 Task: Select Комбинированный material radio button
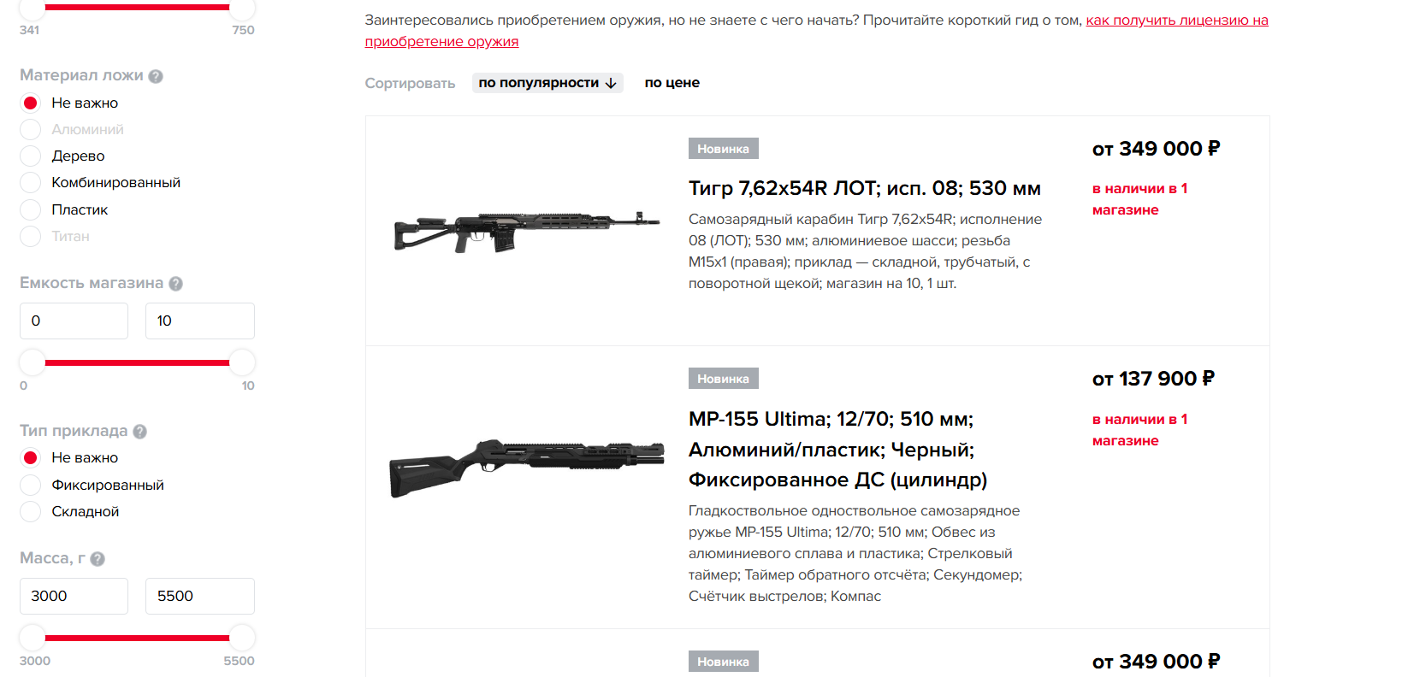(x=31, y=182)
